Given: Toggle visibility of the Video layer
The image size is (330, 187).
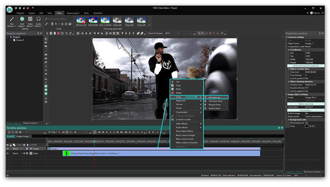Looking at the screenshot, I should point(8,154).
